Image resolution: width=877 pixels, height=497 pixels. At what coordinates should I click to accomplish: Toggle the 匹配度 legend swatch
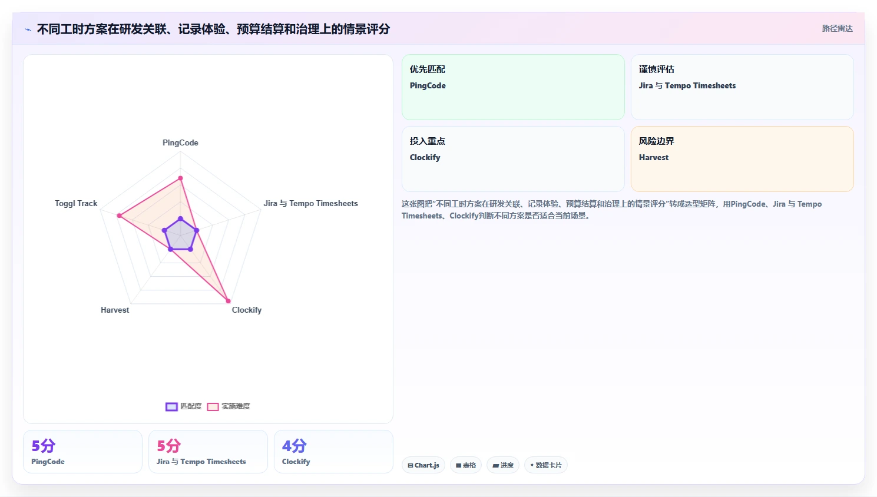(x=171, y=406)
